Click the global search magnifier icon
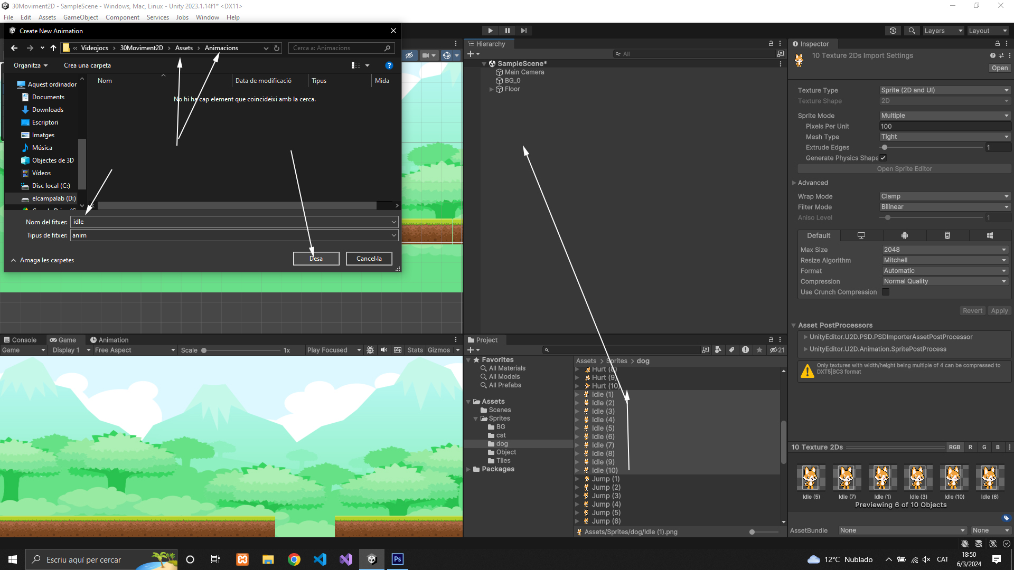Image resolution: width=1014 pixels, height=570 pixels. coord(912,31)
